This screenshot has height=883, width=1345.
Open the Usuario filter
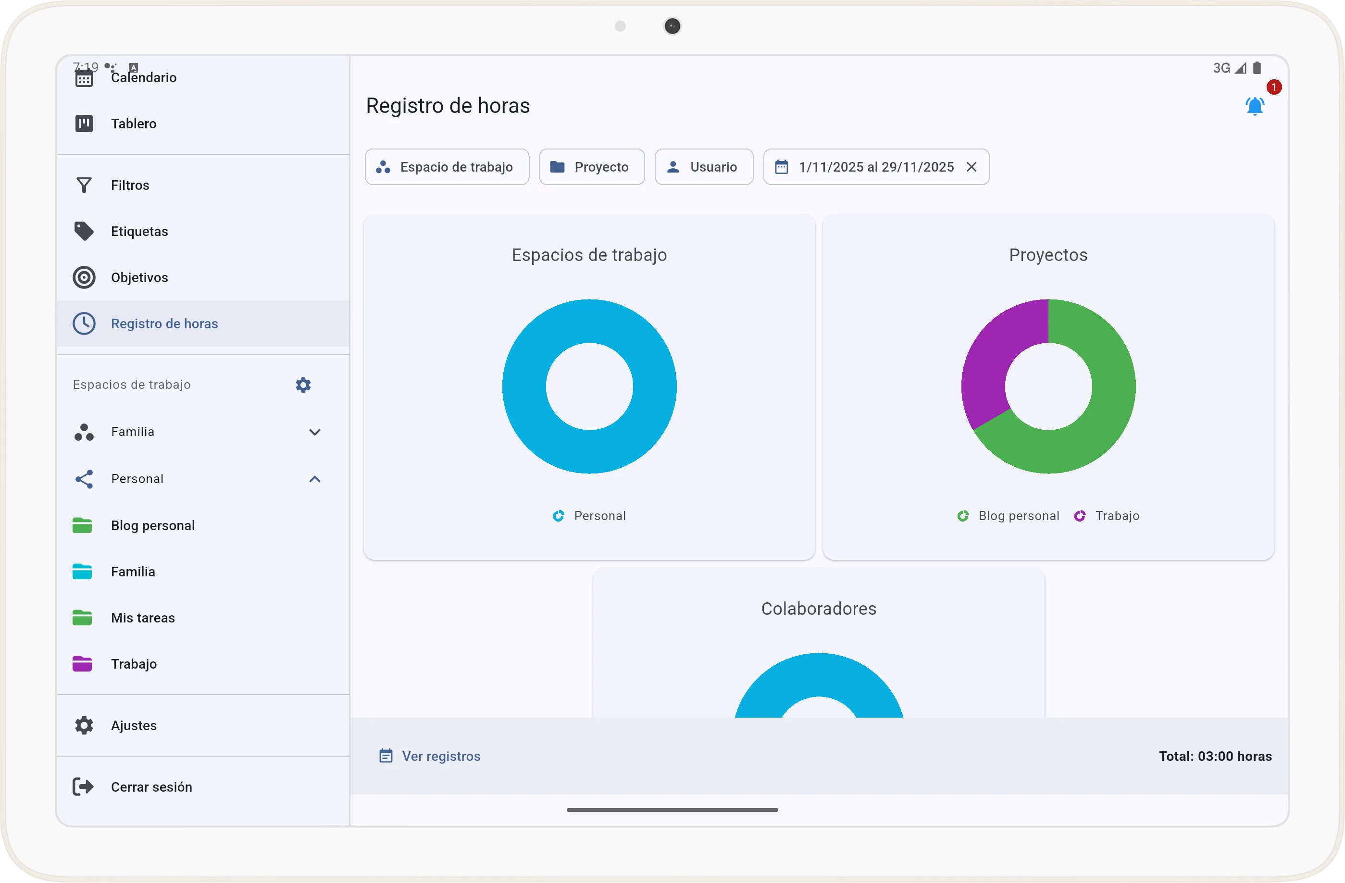[x=704, y=167]
